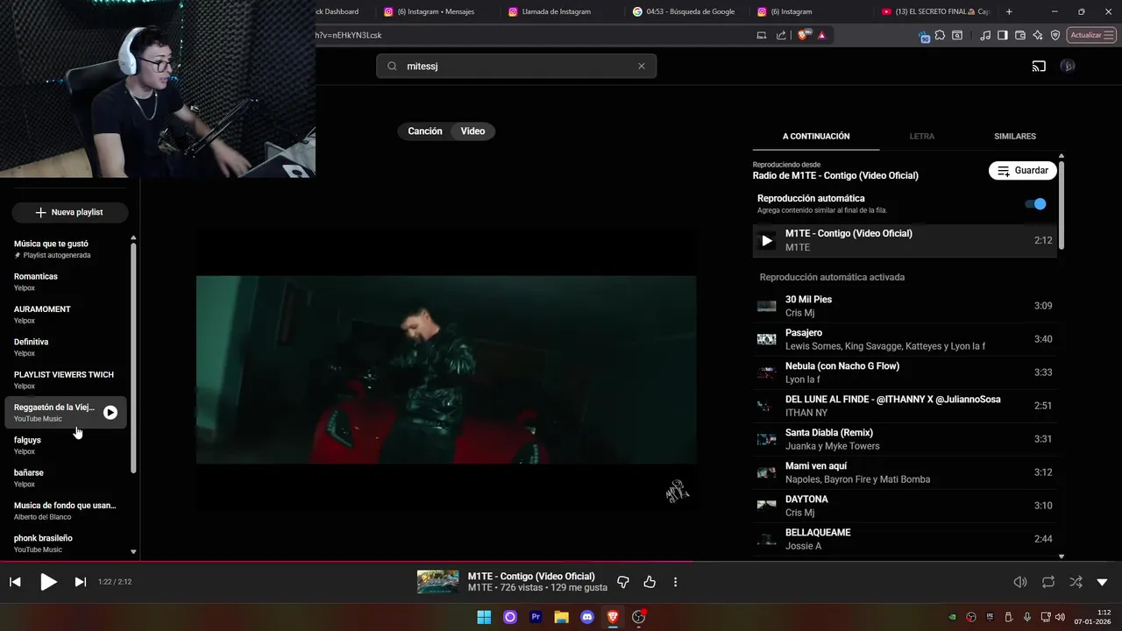
Task: Select DEL LUNE AL FINDE in the queue
Action: 904,406
